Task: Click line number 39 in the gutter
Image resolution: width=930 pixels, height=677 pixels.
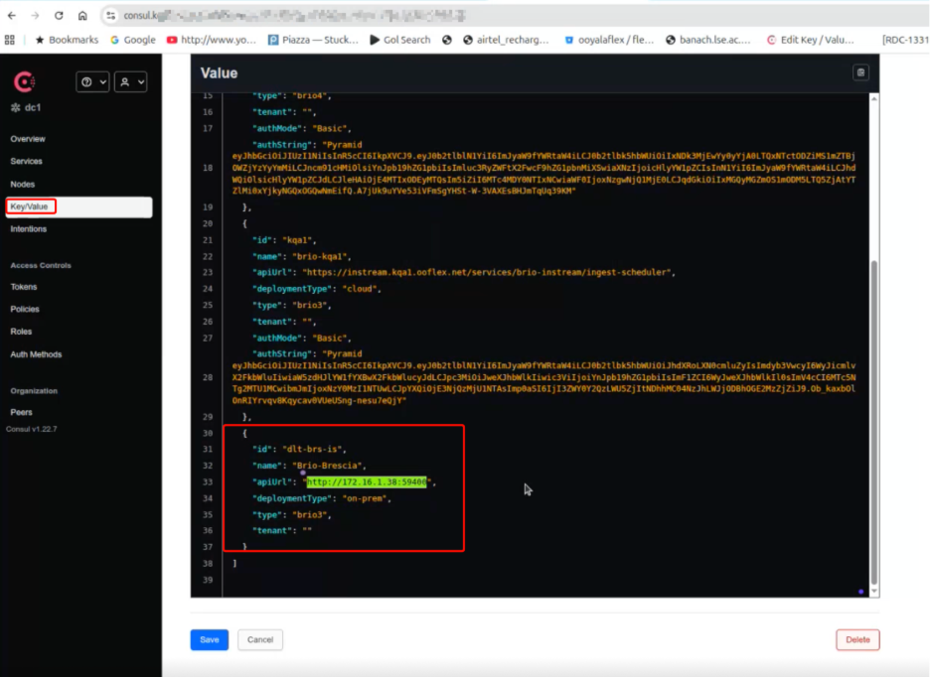Action: pyautogui.click(x=208, y=581)
